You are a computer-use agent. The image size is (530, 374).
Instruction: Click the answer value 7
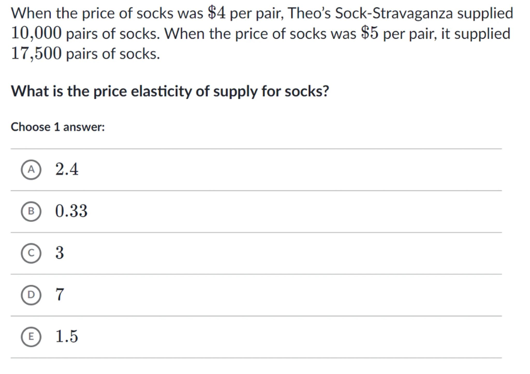point(60,295)
